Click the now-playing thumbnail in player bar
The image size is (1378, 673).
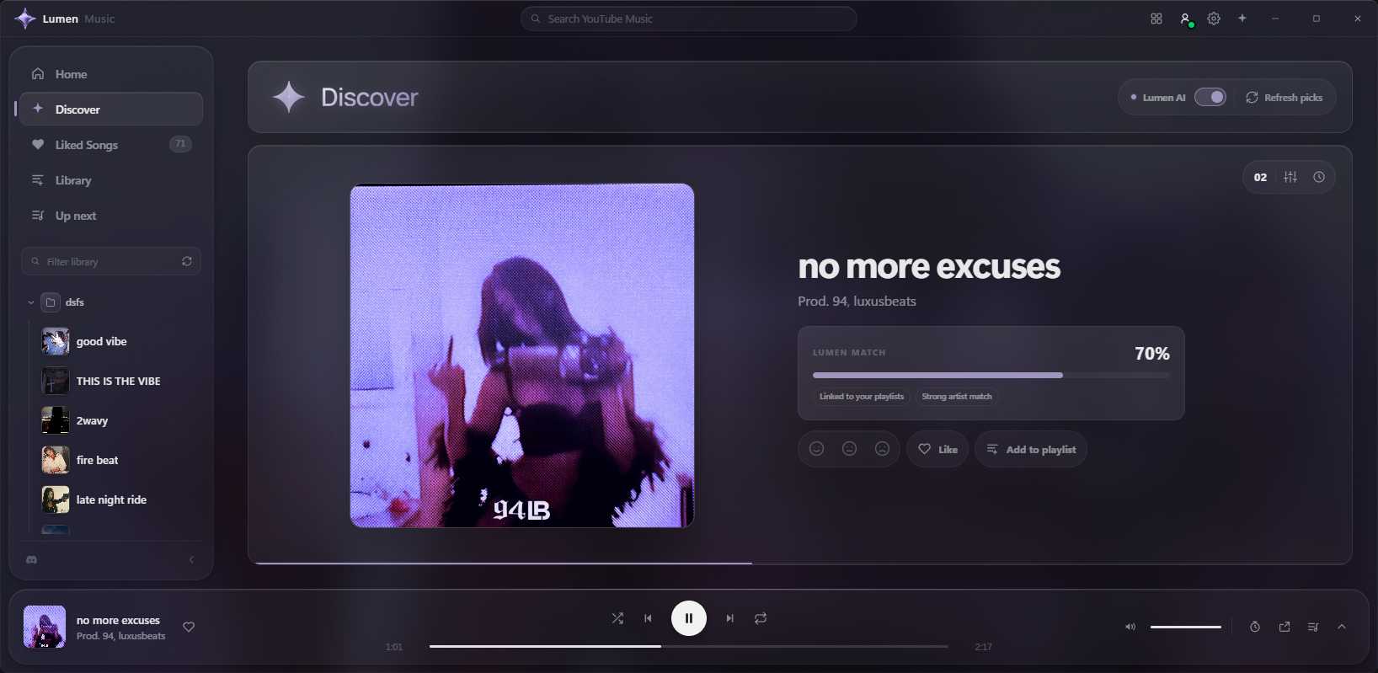(x=45, y=627)
